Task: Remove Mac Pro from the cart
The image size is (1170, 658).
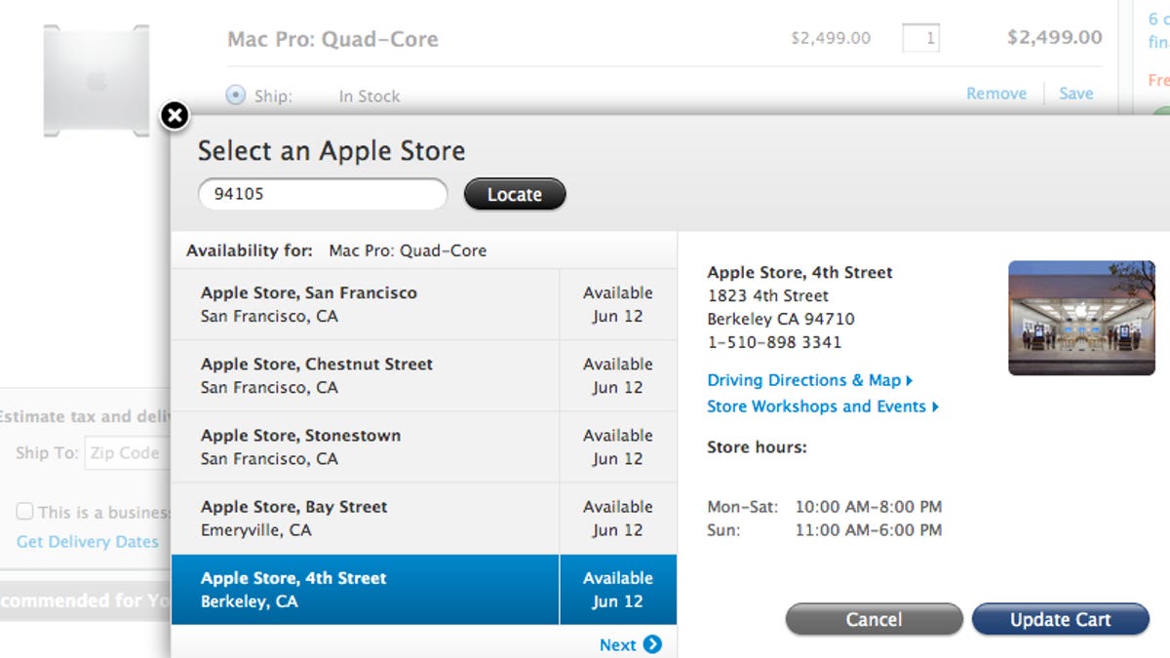Action: 995,94
